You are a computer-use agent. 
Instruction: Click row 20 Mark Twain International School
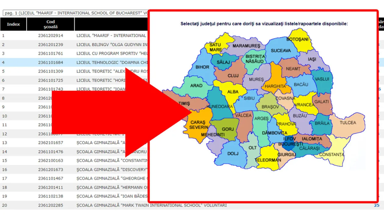point(151,205)
